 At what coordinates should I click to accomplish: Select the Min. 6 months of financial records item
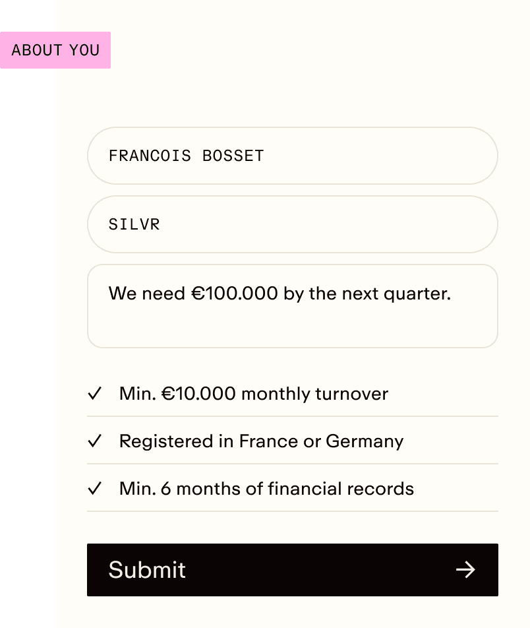coord(293,488)
